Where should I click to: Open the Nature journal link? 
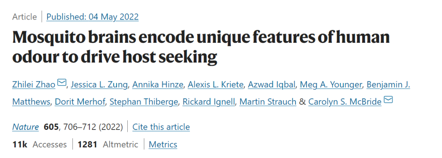click(26, 127)
